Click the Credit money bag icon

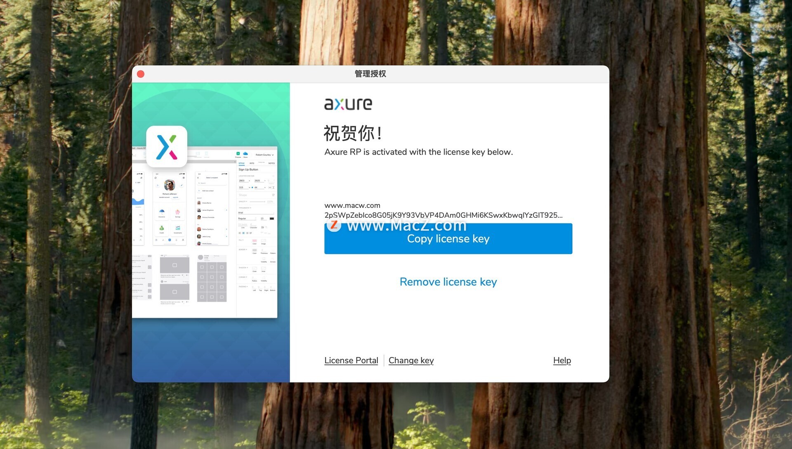click(162, 228)
